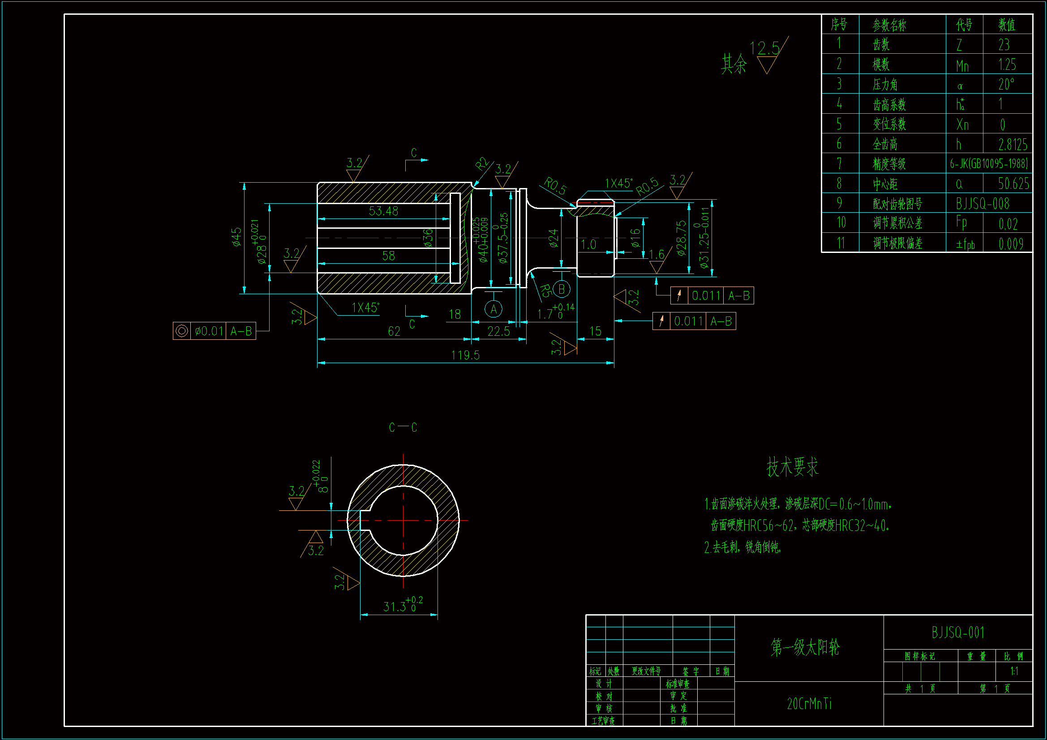Select the 20CrMnTi material title block cell
The width and height of the screenshot is (1047, 740).
coord(809,704)
